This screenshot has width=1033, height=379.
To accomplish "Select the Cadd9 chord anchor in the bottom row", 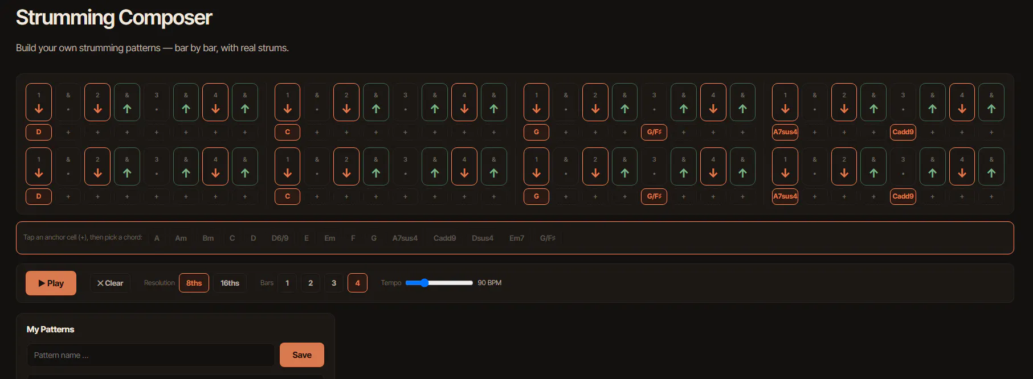I will 903,196.
